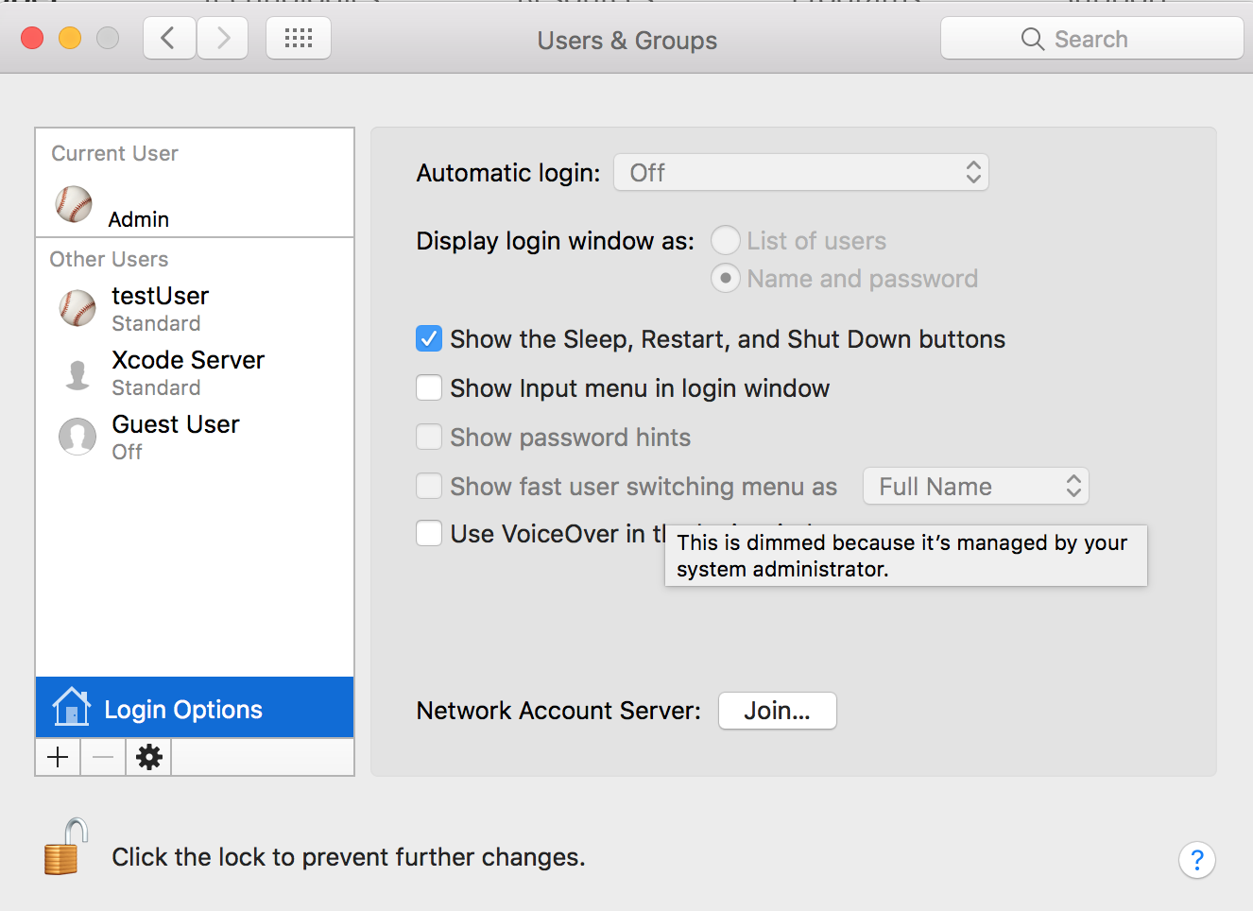Open the gear actions menu
1253x911 pixels.
(149, 757)
